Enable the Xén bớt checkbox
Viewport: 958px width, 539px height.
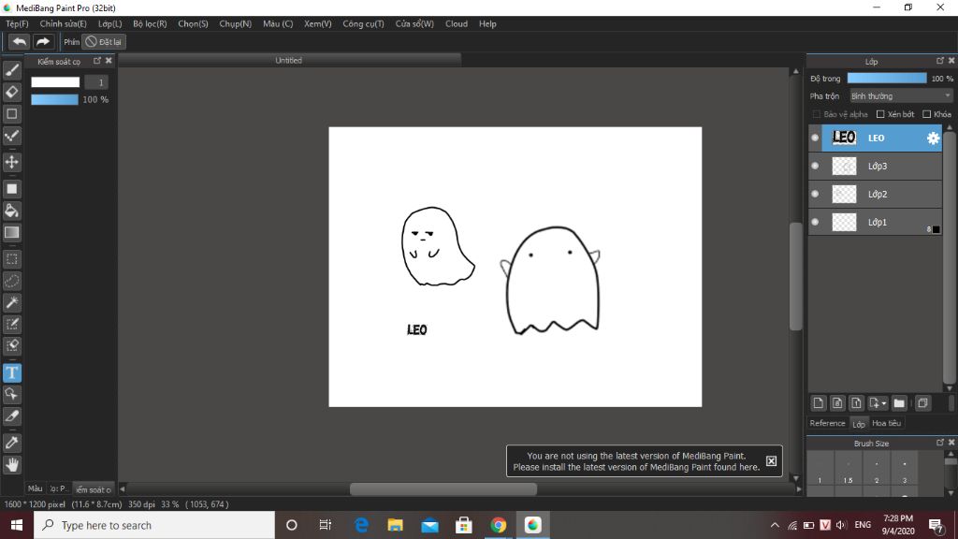pyautogui.click(x=880, y=114)
